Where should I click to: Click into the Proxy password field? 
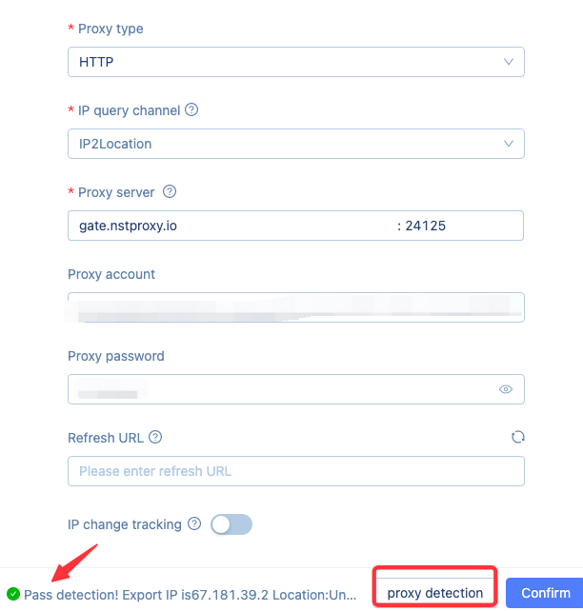pos(281,389)
